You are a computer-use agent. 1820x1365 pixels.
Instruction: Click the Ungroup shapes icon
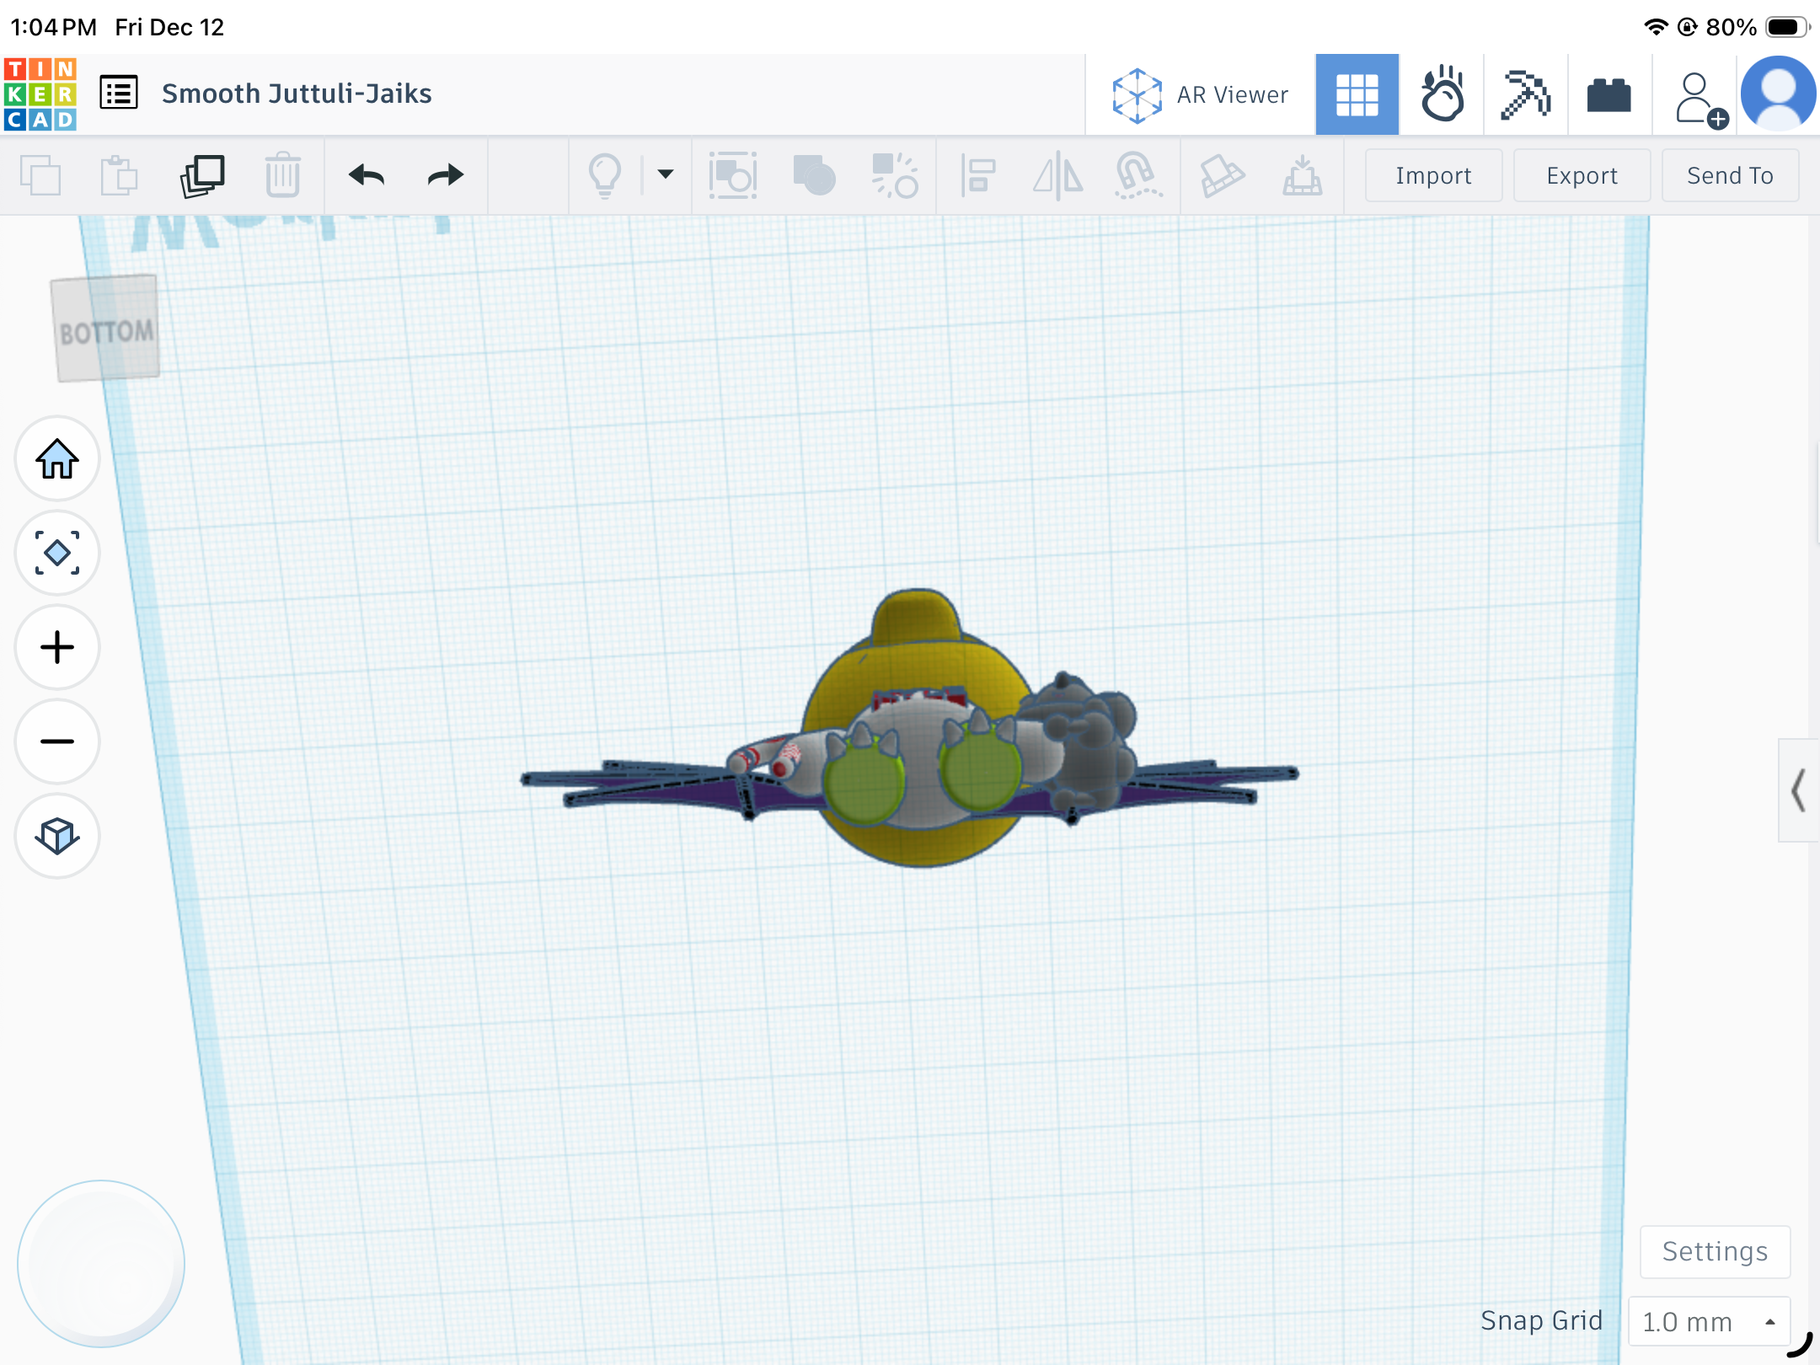pyautogui.click(x=894, y=175)
